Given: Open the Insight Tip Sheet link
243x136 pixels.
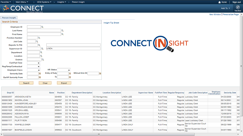Looking at the screenshot, I should point(111,23).
